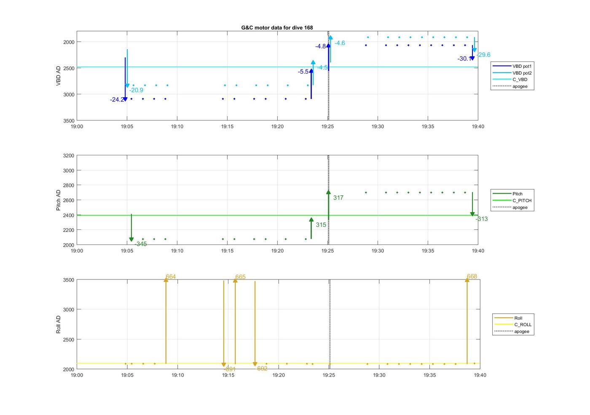Screen dimensions: 590x415
Task: Click the '-313' pitch annotation
Action: coord(482,219)
